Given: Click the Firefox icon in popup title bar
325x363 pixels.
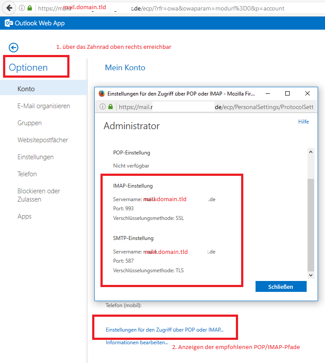Looking at the screenshot, I should 101,93.
